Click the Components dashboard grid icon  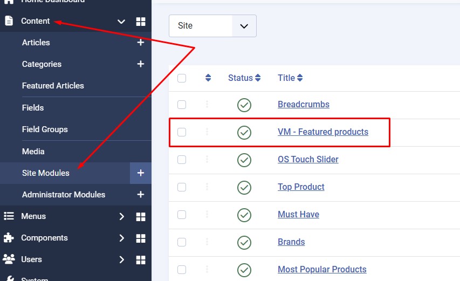pyautogui.click(x=141, y=238)
